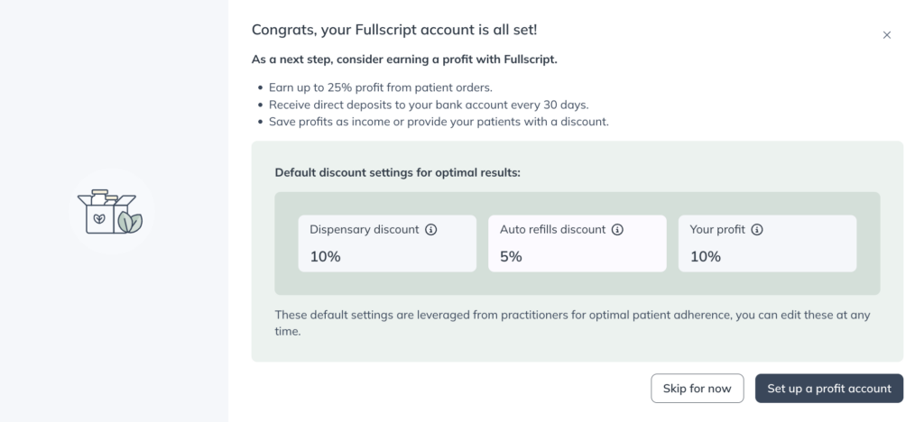Image resolution: width=924 pixels, height=422 pixels.
Task: Click the Earn up to 25% profit bullet
Action: click(381, 87)
